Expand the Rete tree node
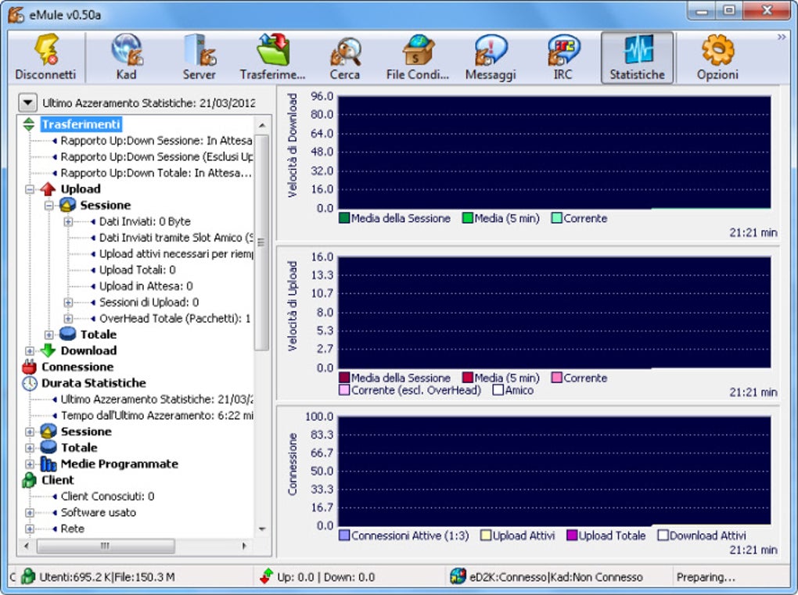The height and width of the screenshot is (595, 798). click(30, 529)
